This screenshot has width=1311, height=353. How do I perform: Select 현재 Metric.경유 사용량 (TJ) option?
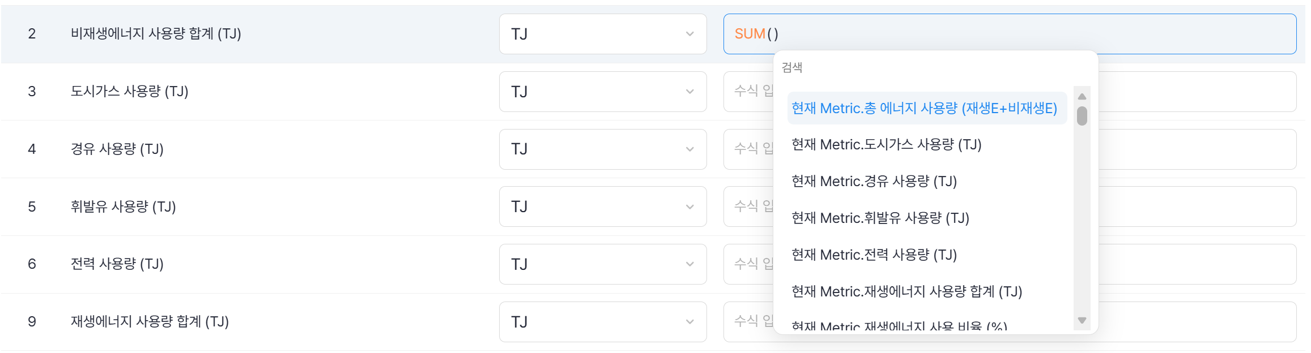click(874, 182)
